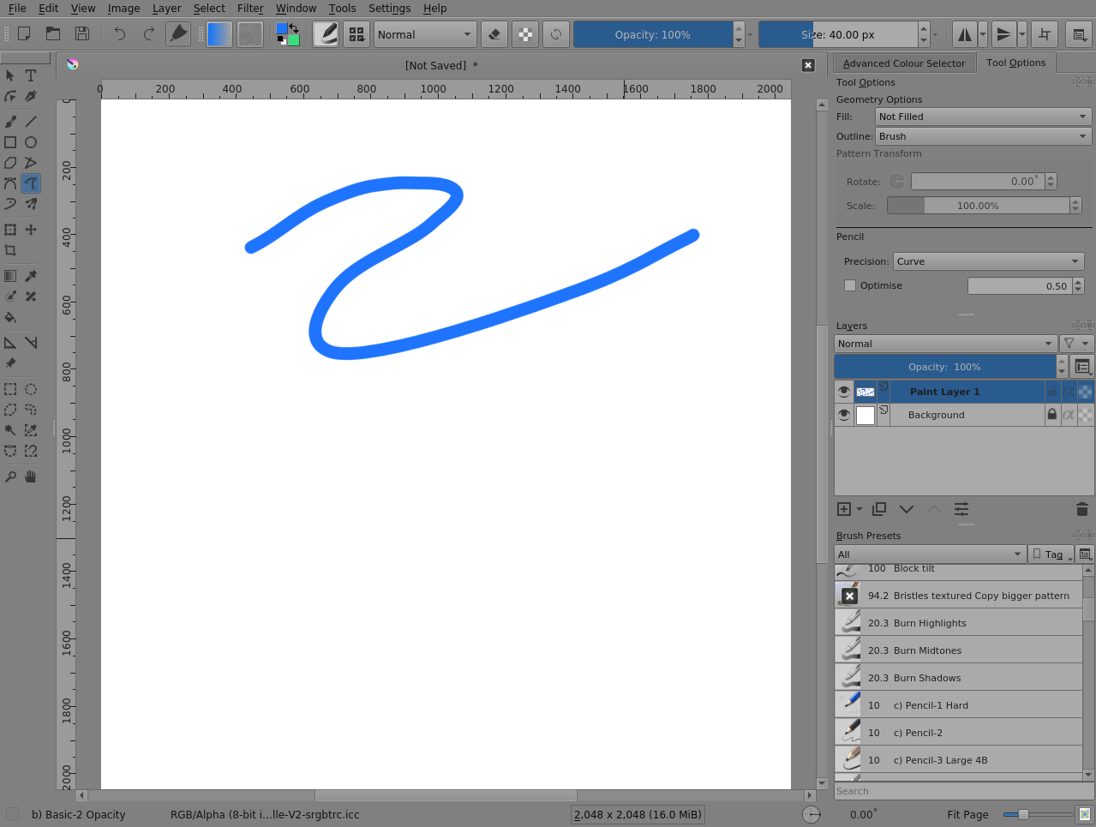
Task: Switch to the Advanced Colour Selector tab
Action: pyautogui.click(x=903, y=63)
